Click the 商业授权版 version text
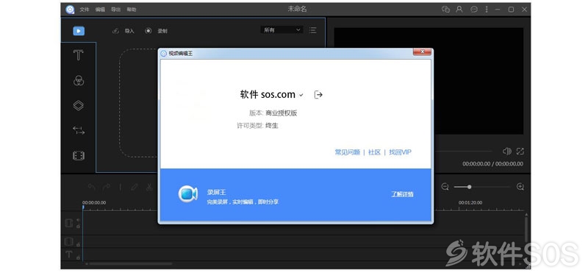 [282, 113]
